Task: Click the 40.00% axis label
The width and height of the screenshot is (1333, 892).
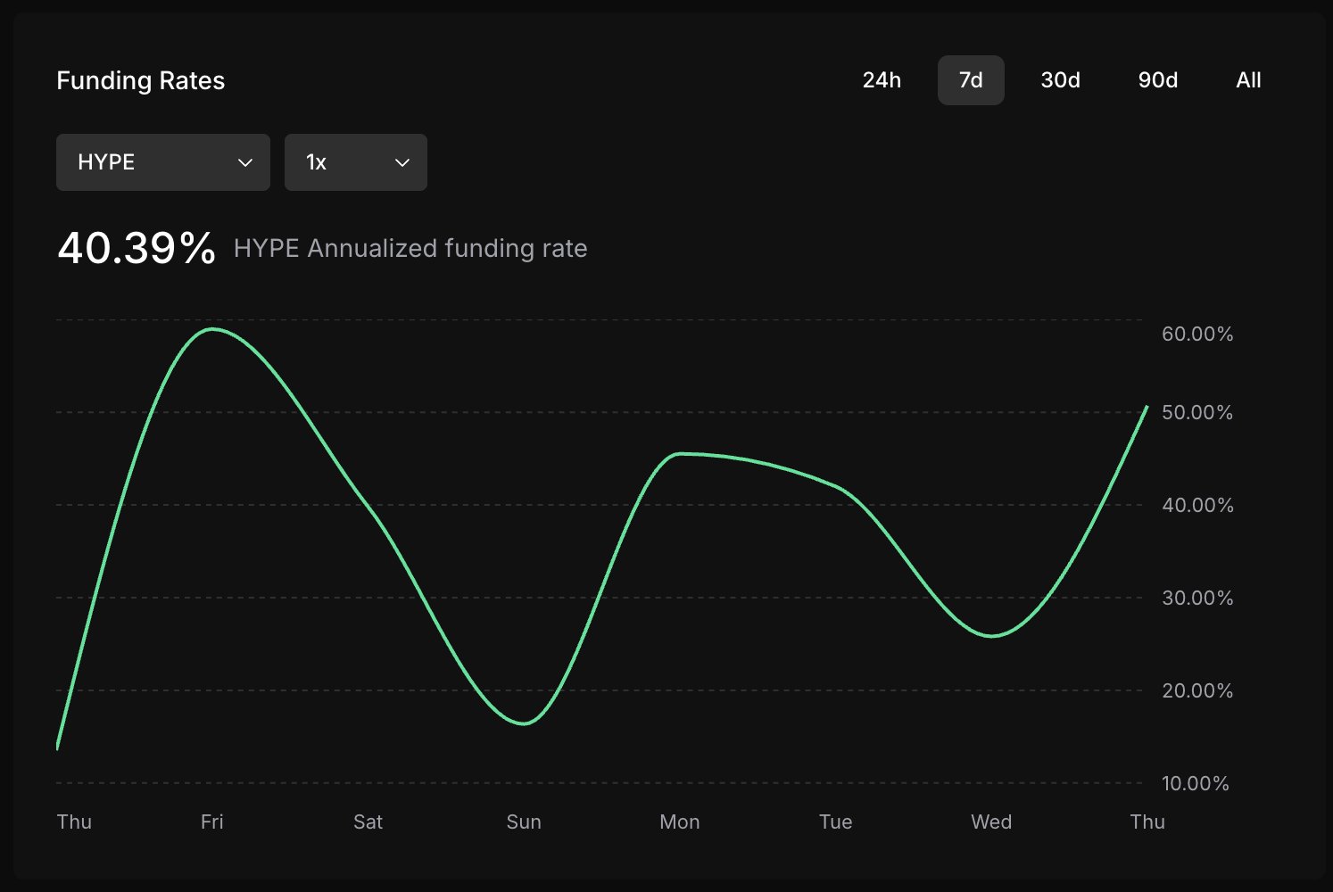Action: point(1197,505)
